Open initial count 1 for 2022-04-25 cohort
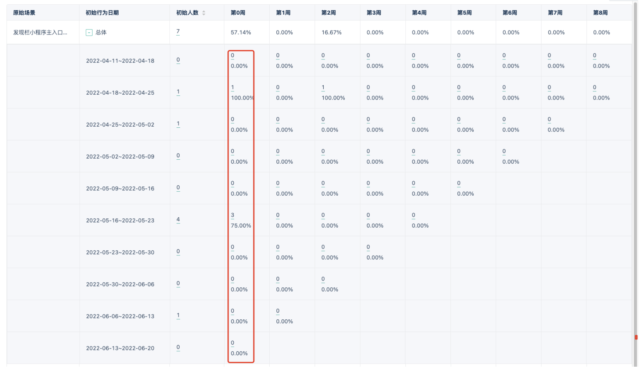 [178, 124]
